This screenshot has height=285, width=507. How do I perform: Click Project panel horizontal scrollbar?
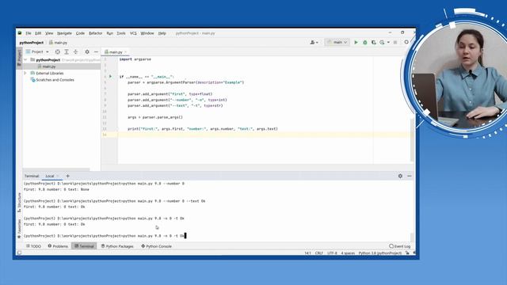(x=56, y=169)
